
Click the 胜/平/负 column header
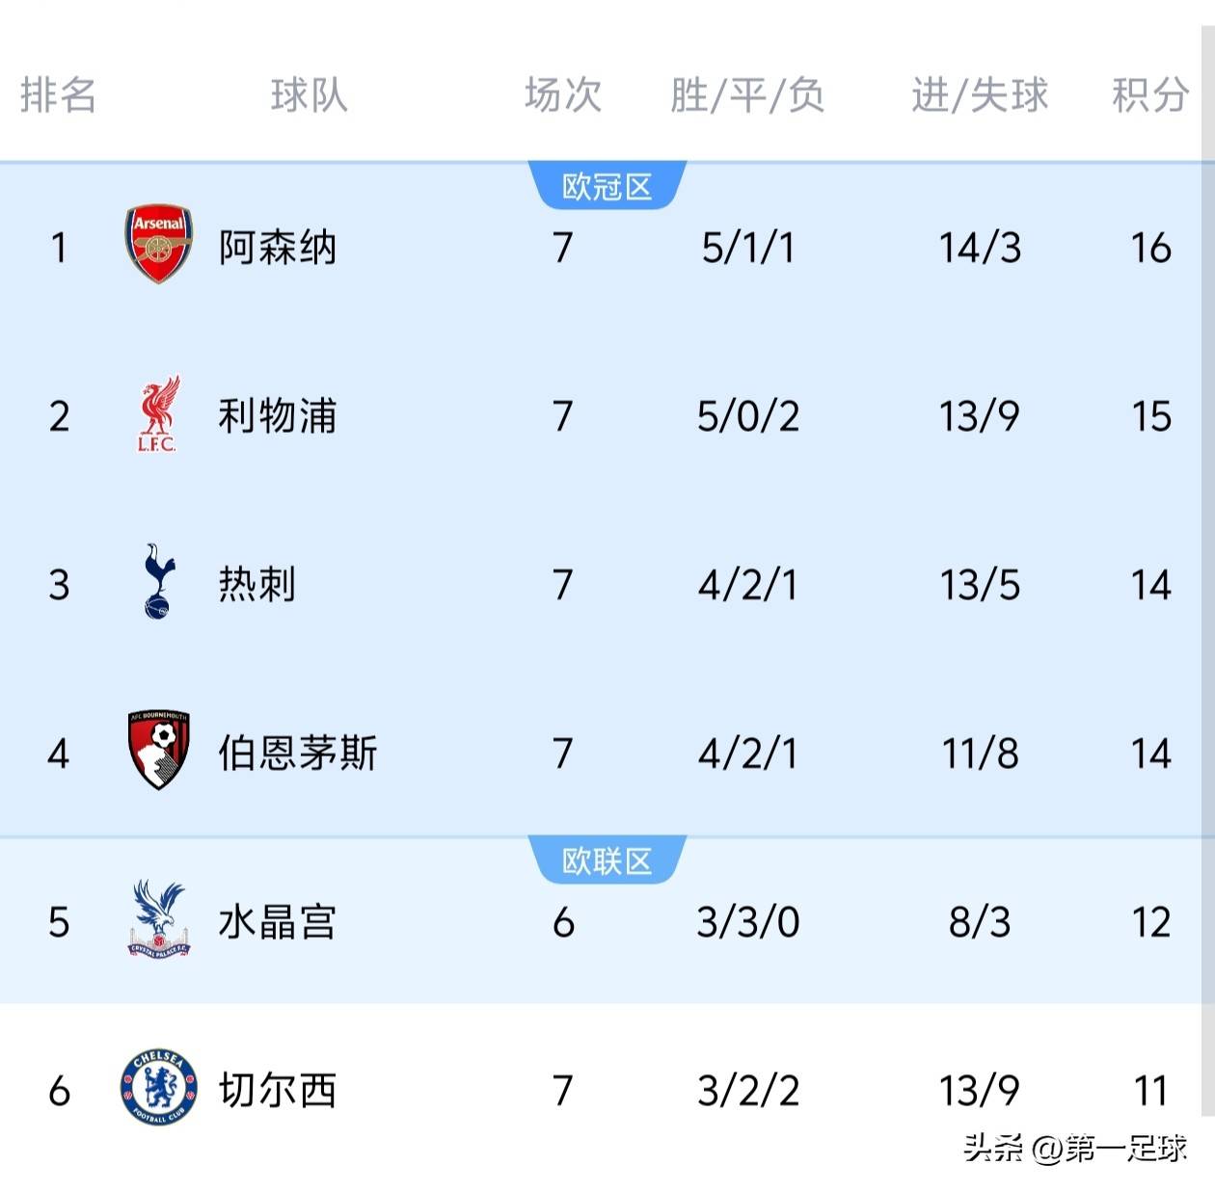tap(747, 95)
